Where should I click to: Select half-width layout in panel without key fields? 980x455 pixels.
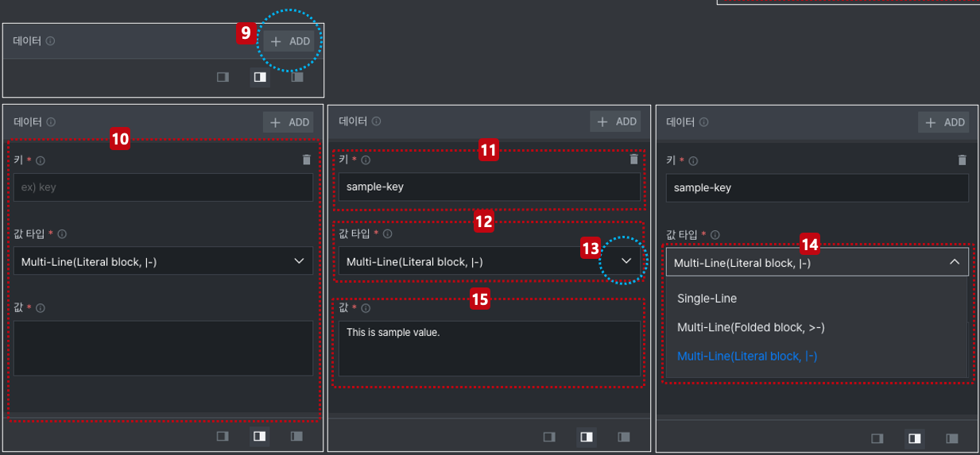[x=259, y=77]
